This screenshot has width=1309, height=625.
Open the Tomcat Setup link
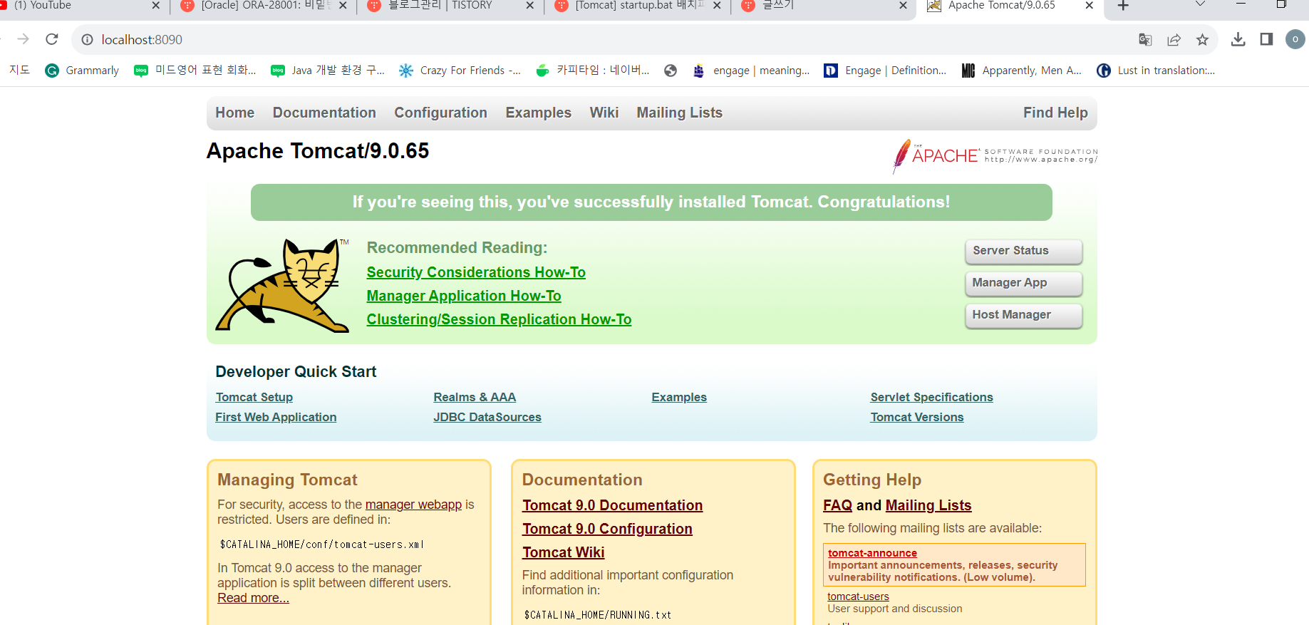pos(254,397)
